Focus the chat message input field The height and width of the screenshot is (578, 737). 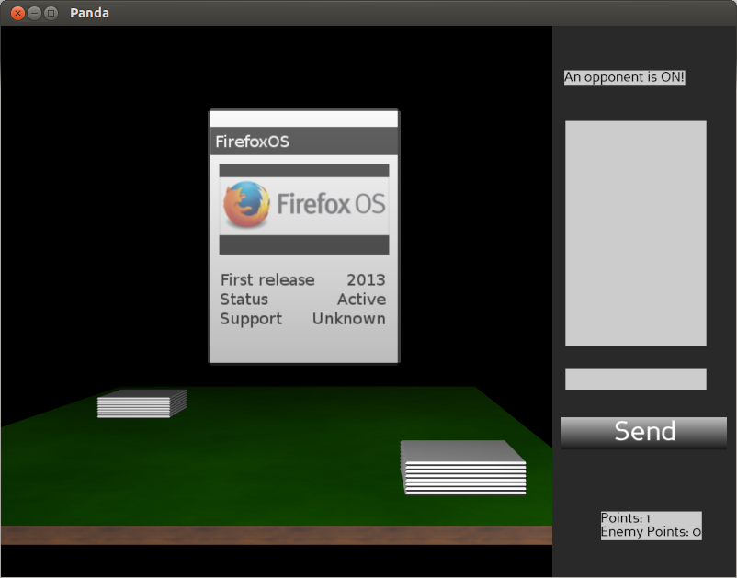(x=636, y=380)
